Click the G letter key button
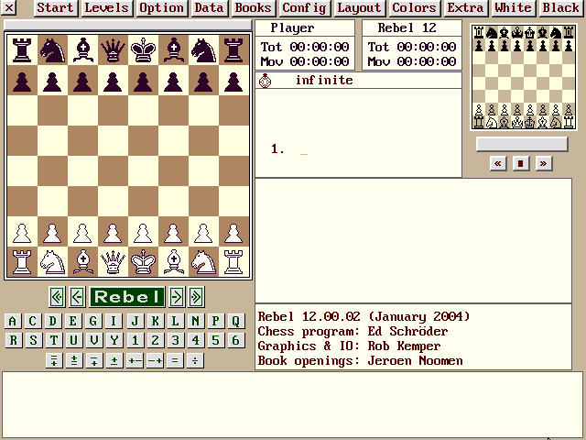Image resolution: width=586 pixels, height=440 pixels. pyautogui.click(x=93, y=321)
